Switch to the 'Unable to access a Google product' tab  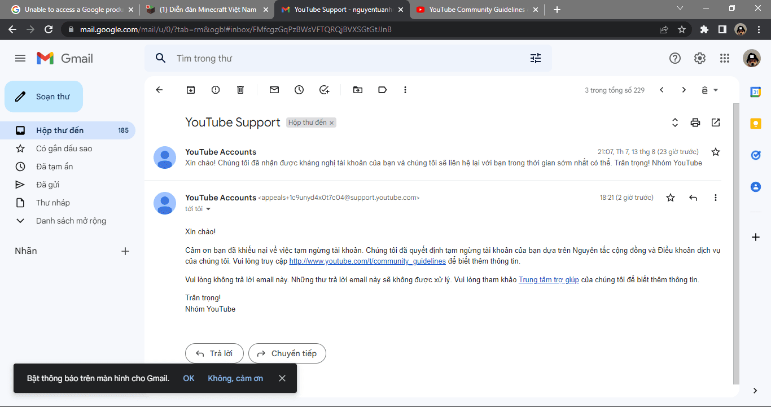tap(72, 10)
